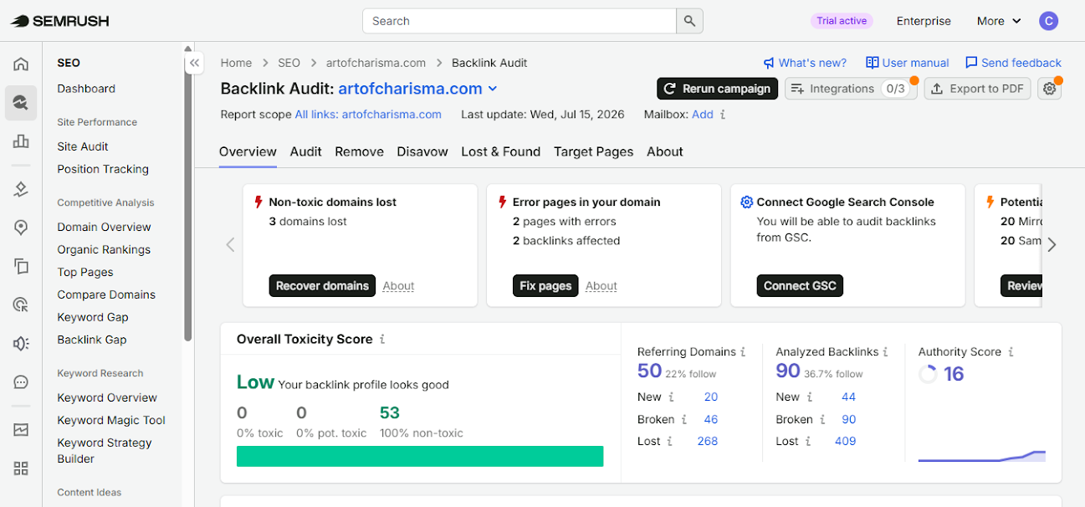The width and height of the screenshot is (1085, 507).
Task: Open the bar chart icon in left rail
Action: tap(21, 141)
